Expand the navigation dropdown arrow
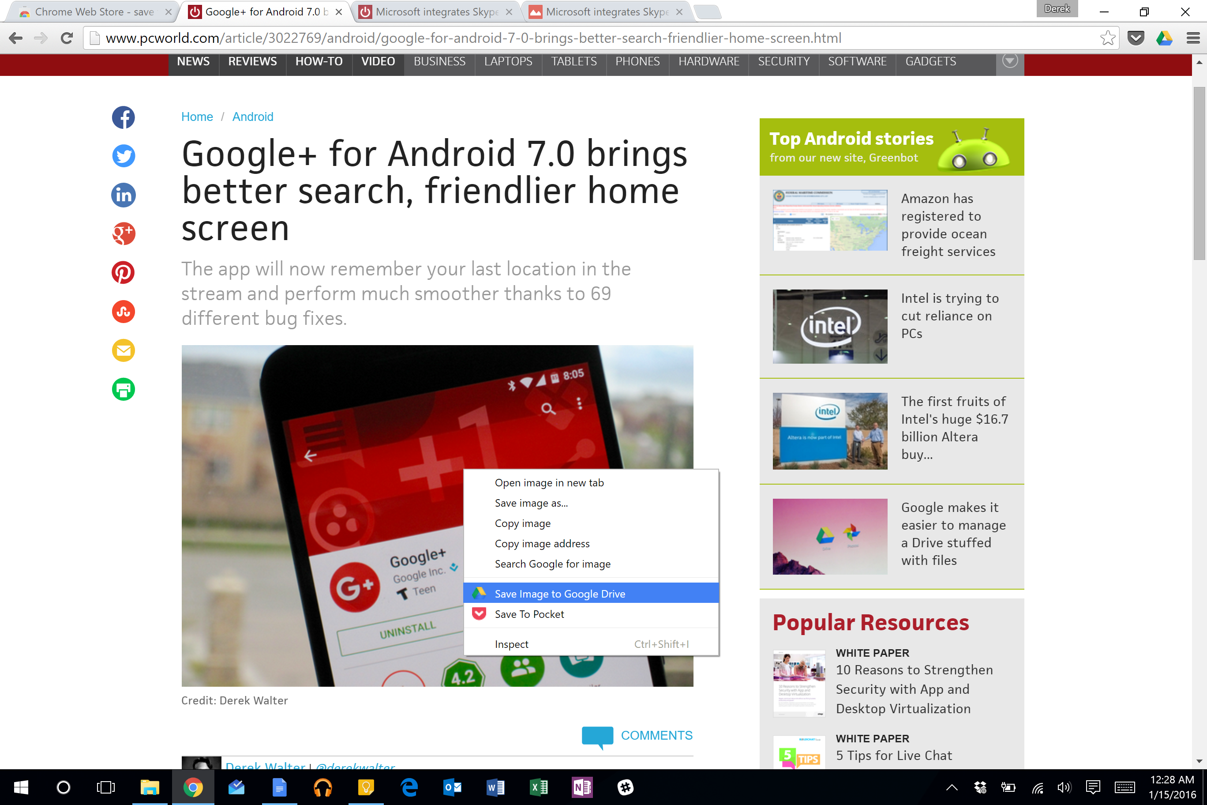Image resolution: width=1207 pixels, height=805 pixels. (x=1009, y=62)
